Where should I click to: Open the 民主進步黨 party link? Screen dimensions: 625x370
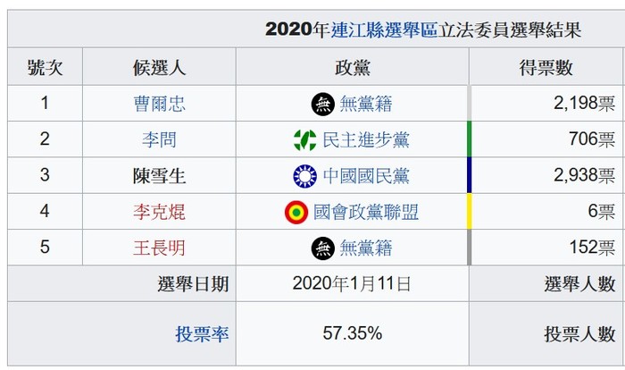(366, 139)
